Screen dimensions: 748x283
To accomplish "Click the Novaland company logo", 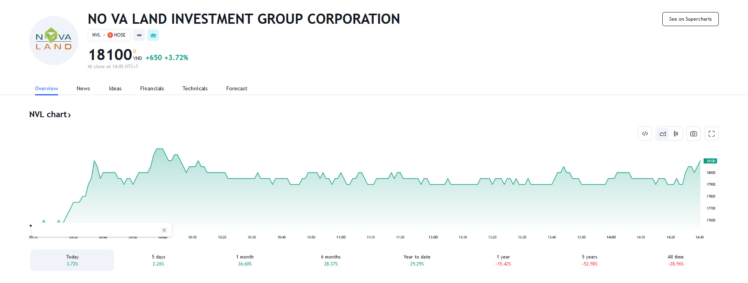I will click(x=54, y=40).
